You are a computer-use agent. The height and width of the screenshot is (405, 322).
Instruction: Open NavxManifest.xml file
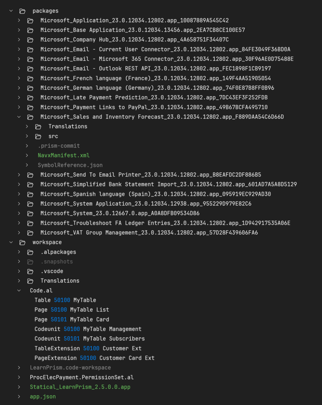[64, 156]
